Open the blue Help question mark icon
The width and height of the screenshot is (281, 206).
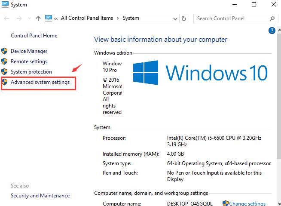tap(272, 31)
